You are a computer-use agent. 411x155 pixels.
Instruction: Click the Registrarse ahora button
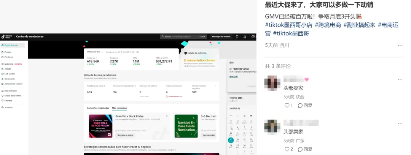(125, 135)
